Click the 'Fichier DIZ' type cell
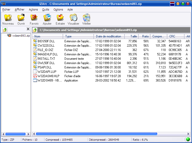Image resolution: width=192 pixels, height=143 pixels. pyautogui.click(x=71, y=50)
